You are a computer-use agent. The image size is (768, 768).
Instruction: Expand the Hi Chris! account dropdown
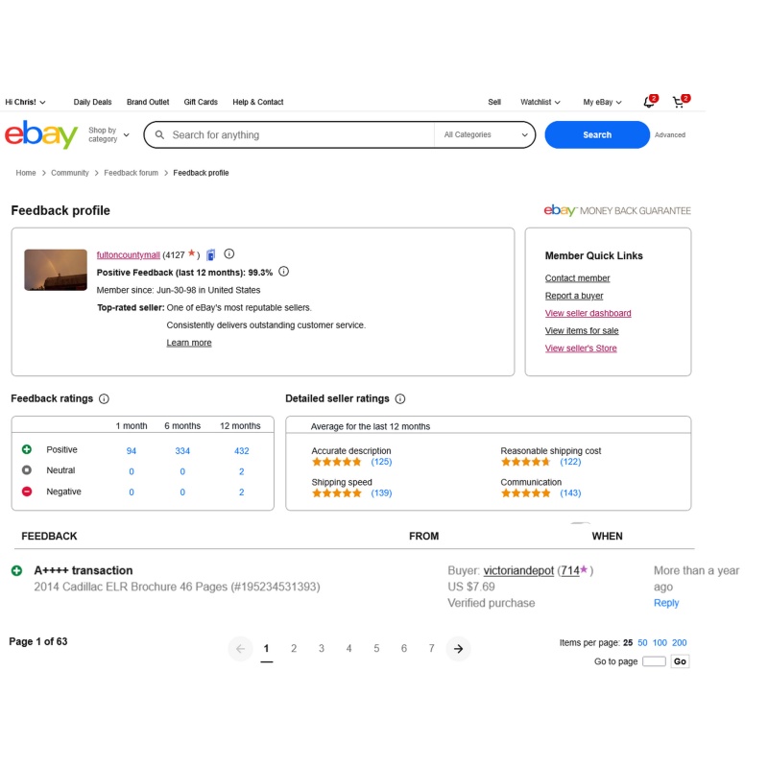point(25,102)
